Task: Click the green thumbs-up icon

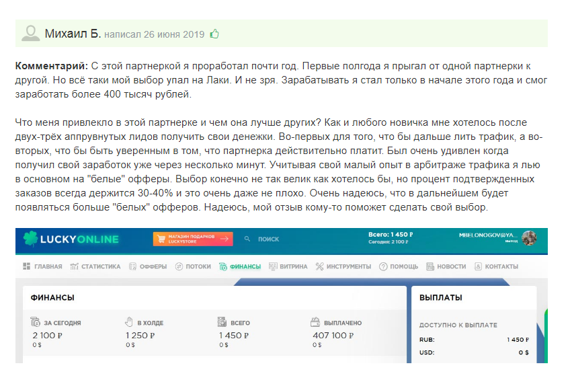Action: (214, 34)
